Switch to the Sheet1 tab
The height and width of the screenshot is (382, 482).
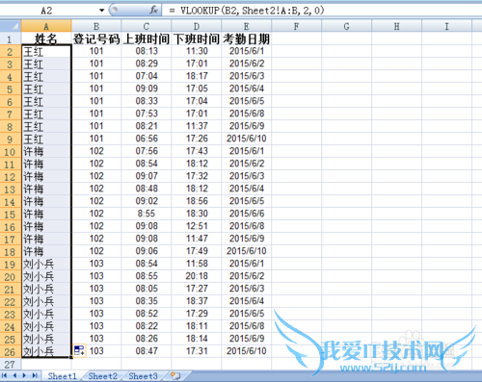(62, 376)
